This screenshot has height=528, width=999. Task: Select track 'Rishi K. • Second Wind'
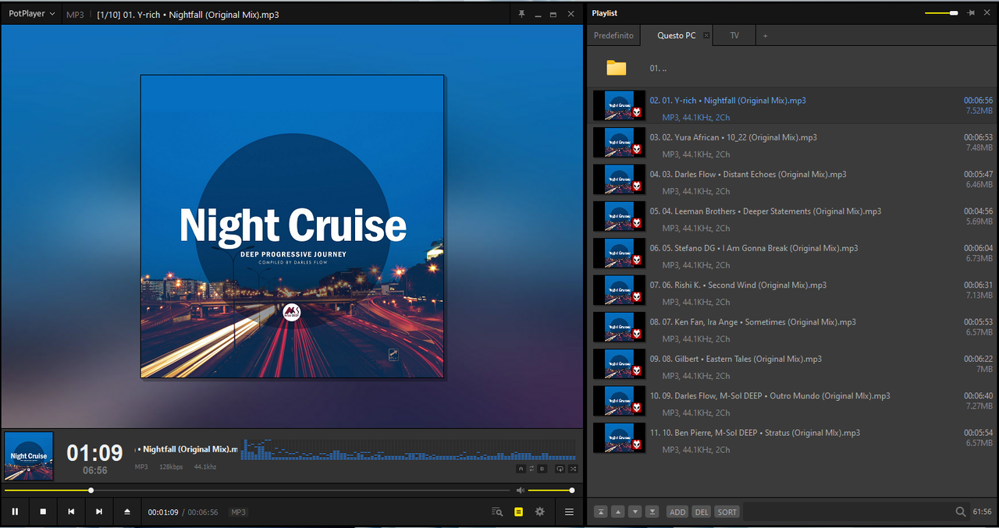pyautogui.click(x=793, y=290)
